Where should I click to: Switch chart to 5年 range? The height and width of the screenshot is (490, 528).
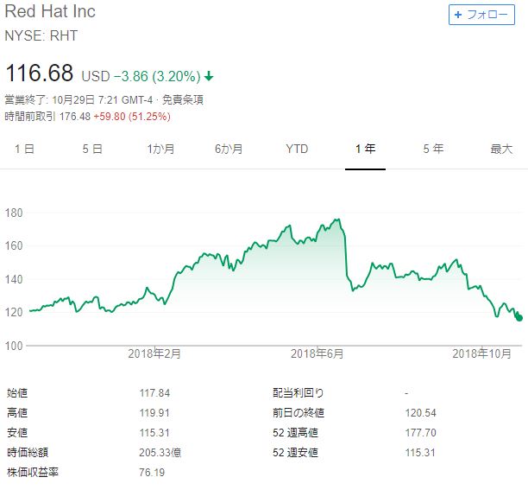(433, 149)
